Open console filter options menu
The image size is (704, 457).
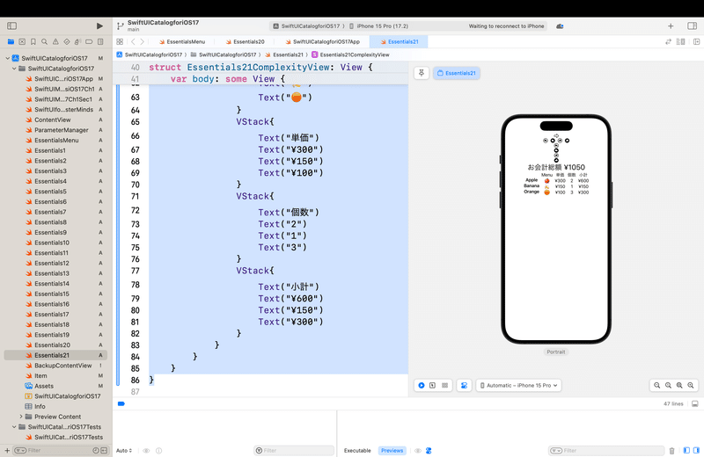click(556, 450)
